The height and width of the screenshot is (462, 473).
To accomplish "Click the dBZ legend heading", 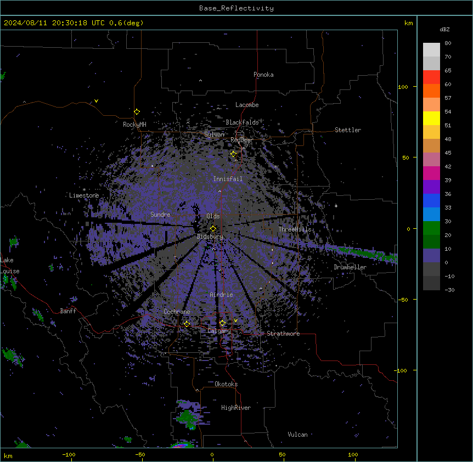I will click(x=444, y=29).
